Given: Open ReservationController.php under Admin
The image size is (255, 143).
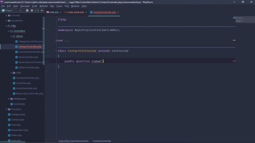Looking at the screenshot, I should click(31, 62).
